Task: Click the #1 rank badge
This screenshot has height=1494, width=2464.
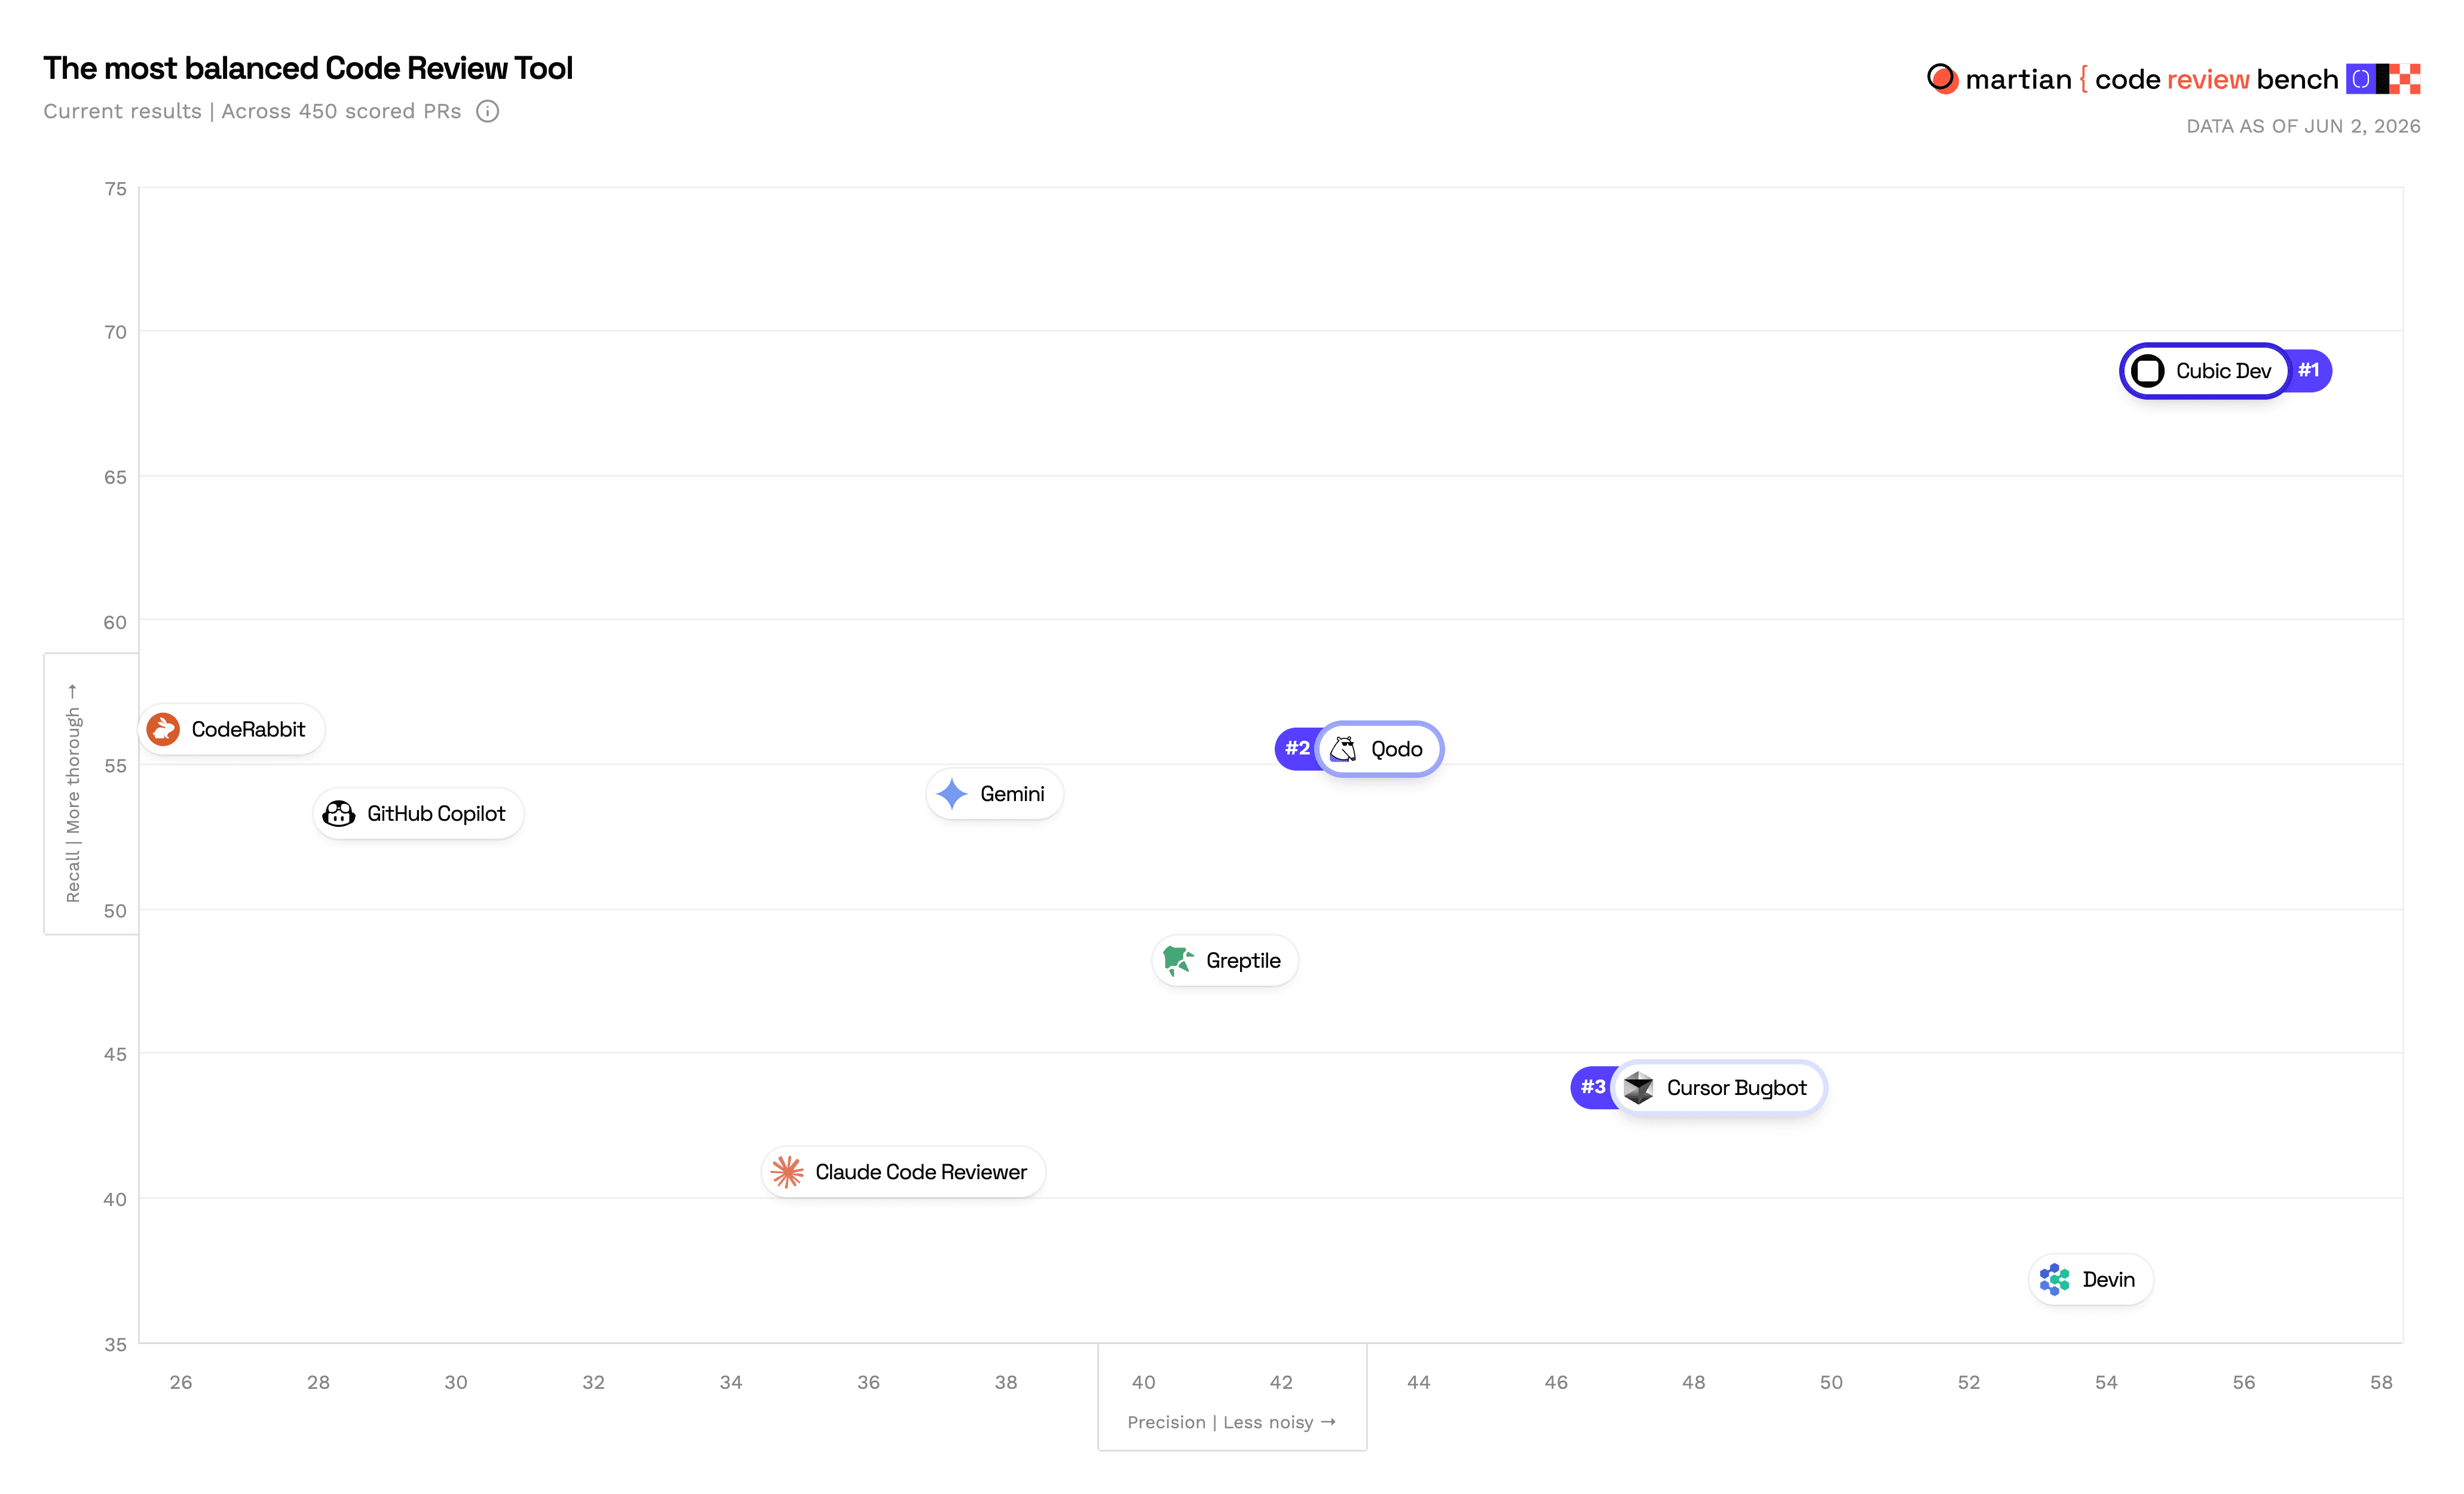Action: pyautogui.click(x=2310, y=371)
